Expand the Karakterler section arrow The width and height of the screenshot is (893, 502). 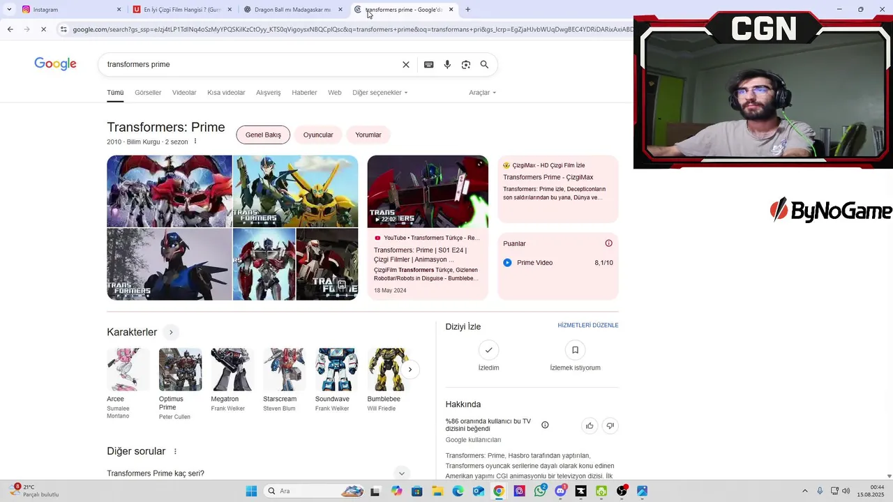coord(171,333)
